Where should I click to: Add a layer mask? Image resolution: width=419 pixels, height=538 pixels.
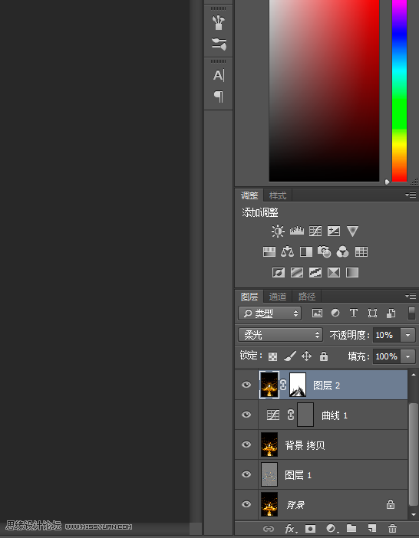click(x=310, y=529)
